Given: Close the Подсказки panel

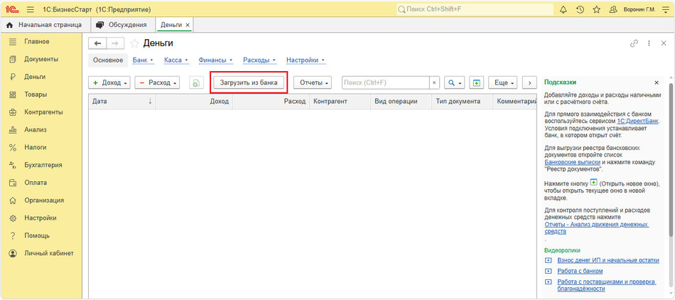Looking at the screenshot, I should click(x=657, y=82).
